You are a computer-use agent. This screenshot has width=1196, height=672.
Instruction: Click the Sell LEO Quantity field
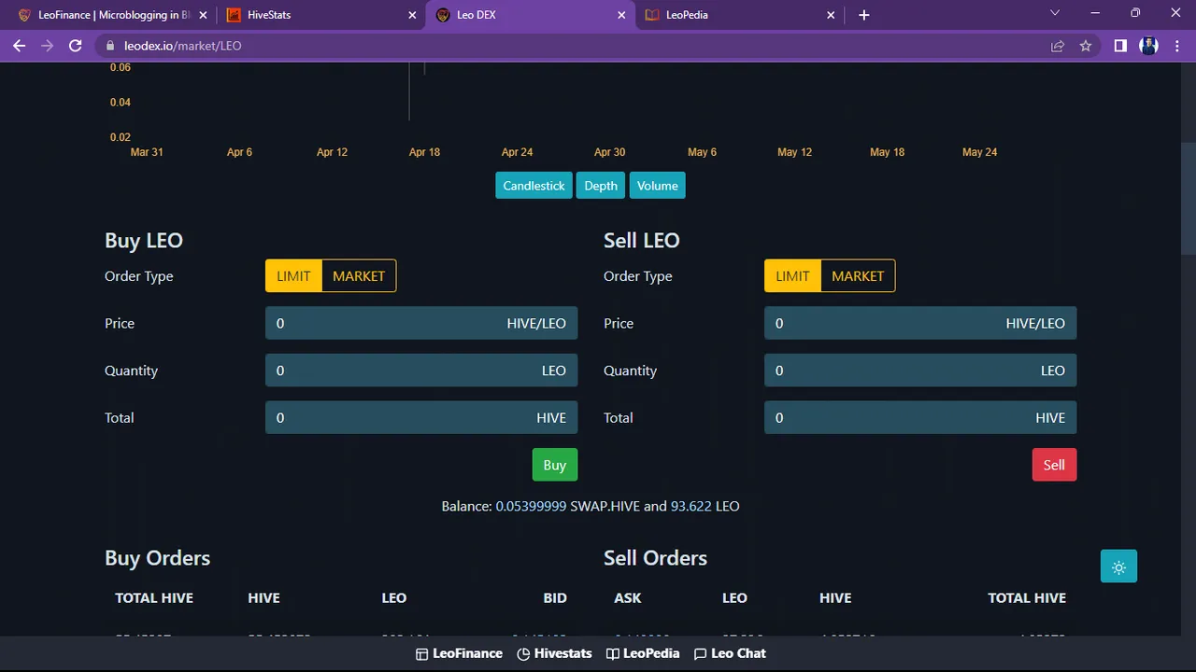[x=920, y=371]
